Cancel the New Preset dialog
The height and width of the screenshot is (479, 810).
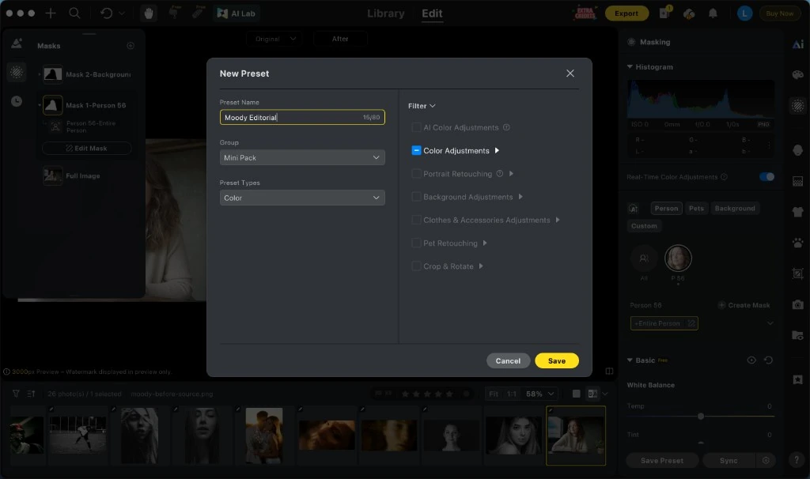(508, 360)
